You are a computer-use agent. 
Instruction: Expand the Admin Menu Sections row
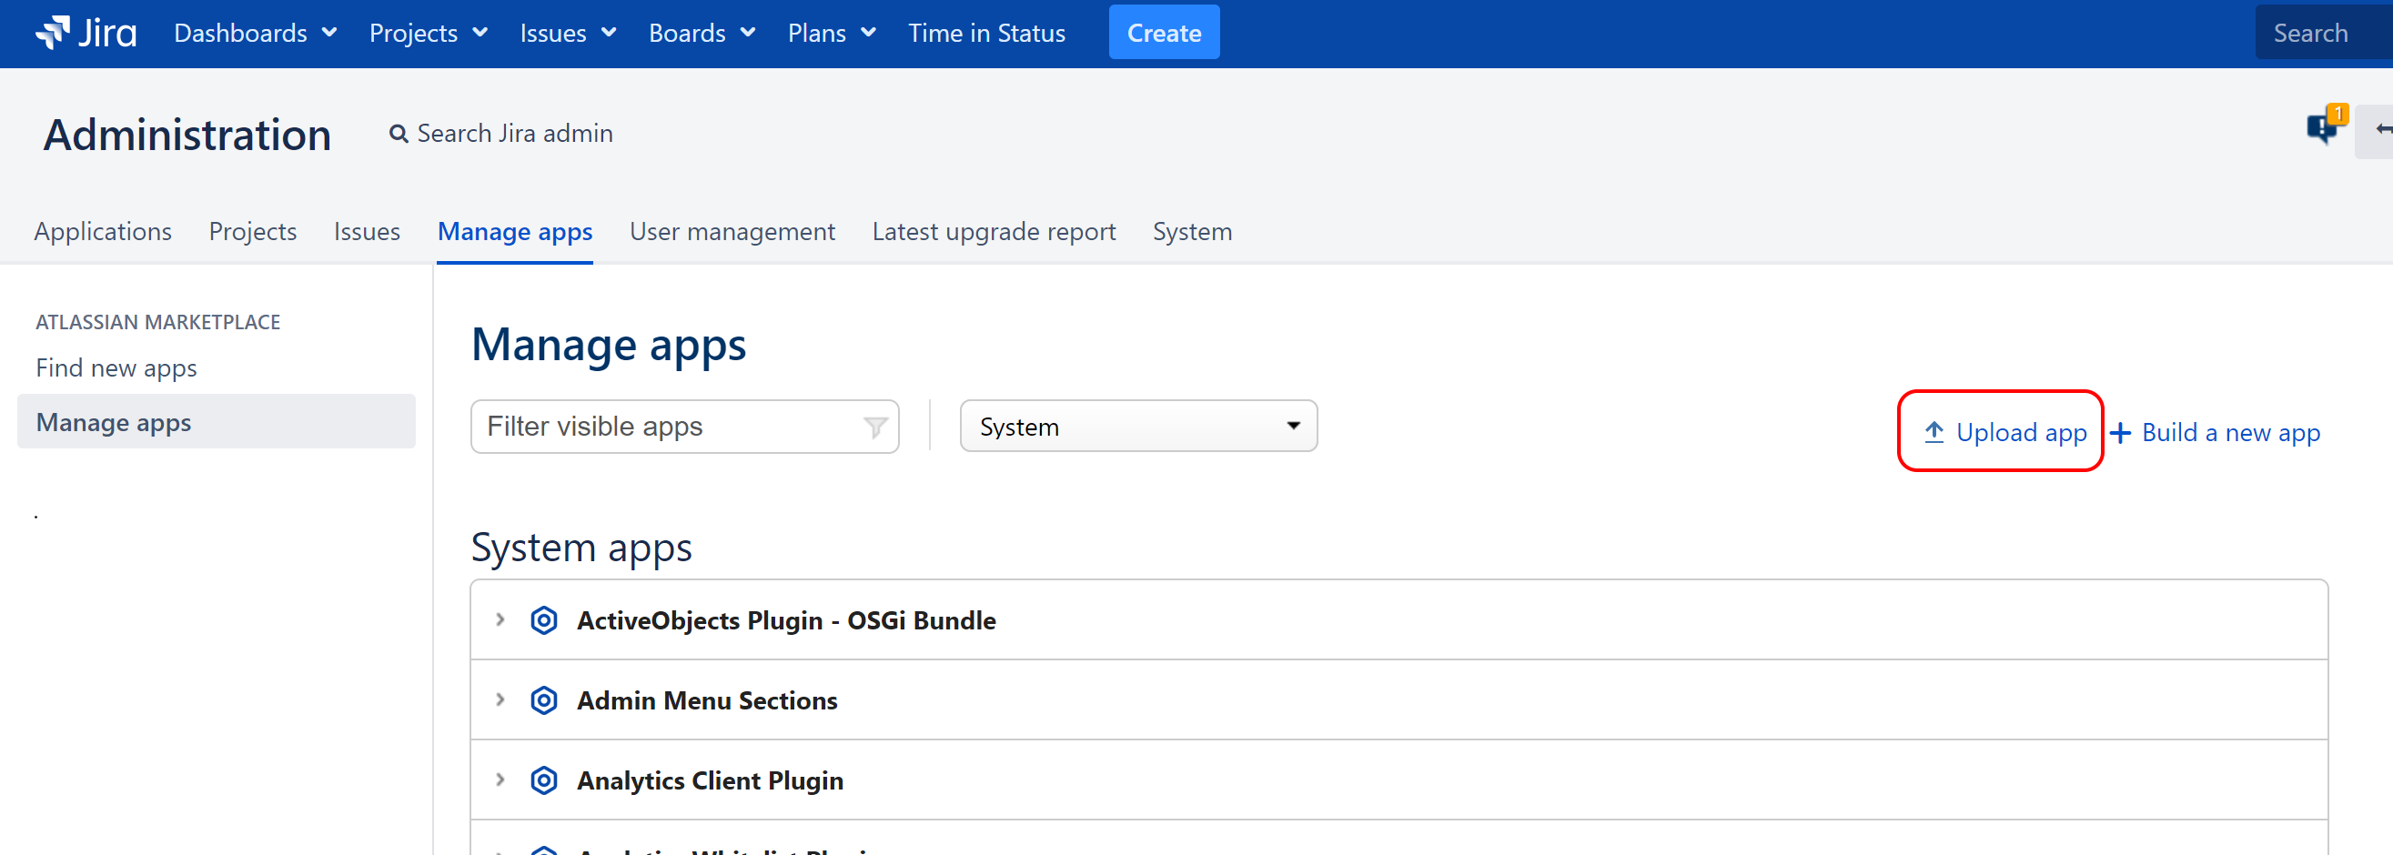tap(500, 699)
